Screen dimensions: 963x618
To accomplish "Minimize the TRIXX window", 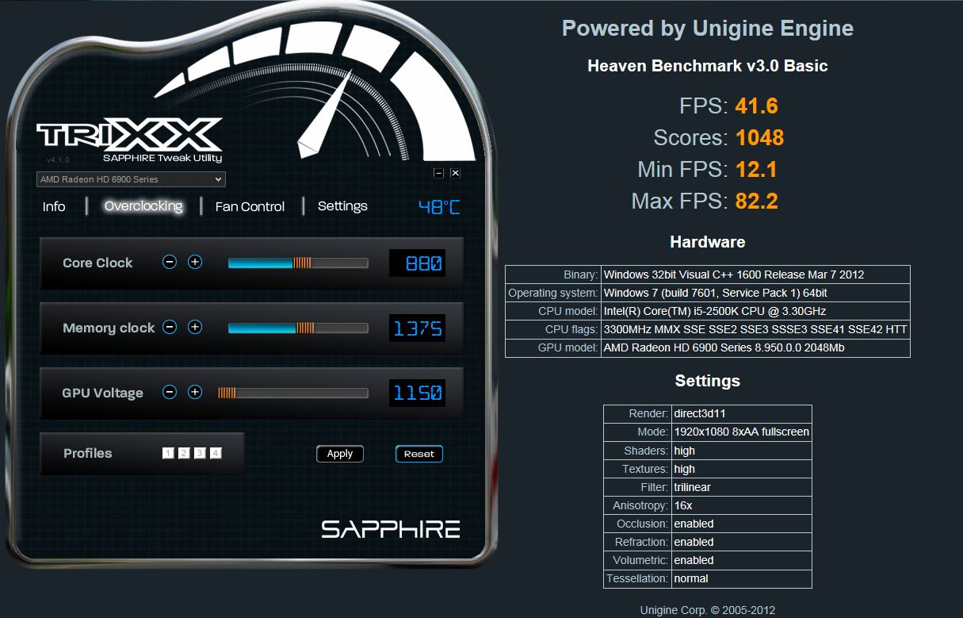I will (438, 173).
